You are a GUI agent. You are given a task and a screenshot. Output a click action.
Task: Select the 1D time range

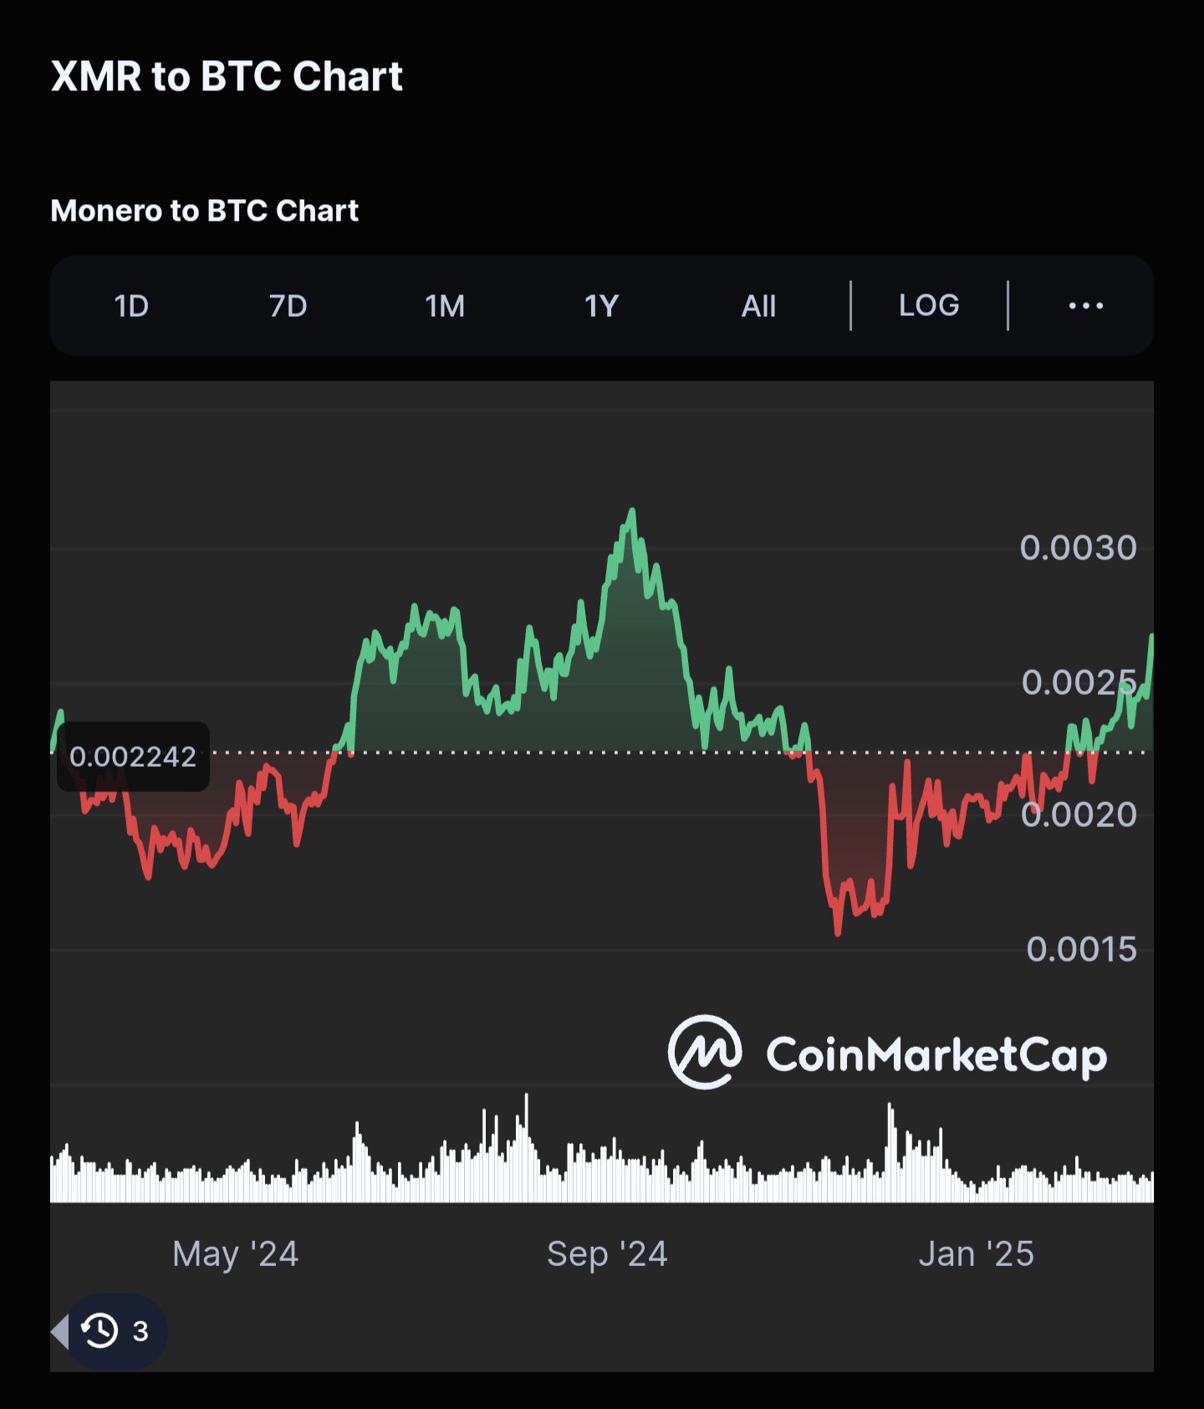click(x=131, y=306)
